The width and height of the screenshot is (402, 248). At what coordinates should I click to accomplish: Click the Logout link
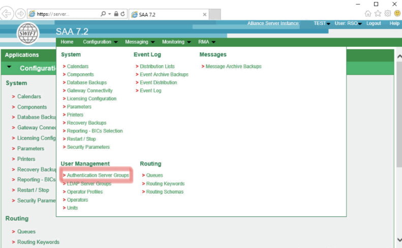pyautogui.click(x=374, y=23)
